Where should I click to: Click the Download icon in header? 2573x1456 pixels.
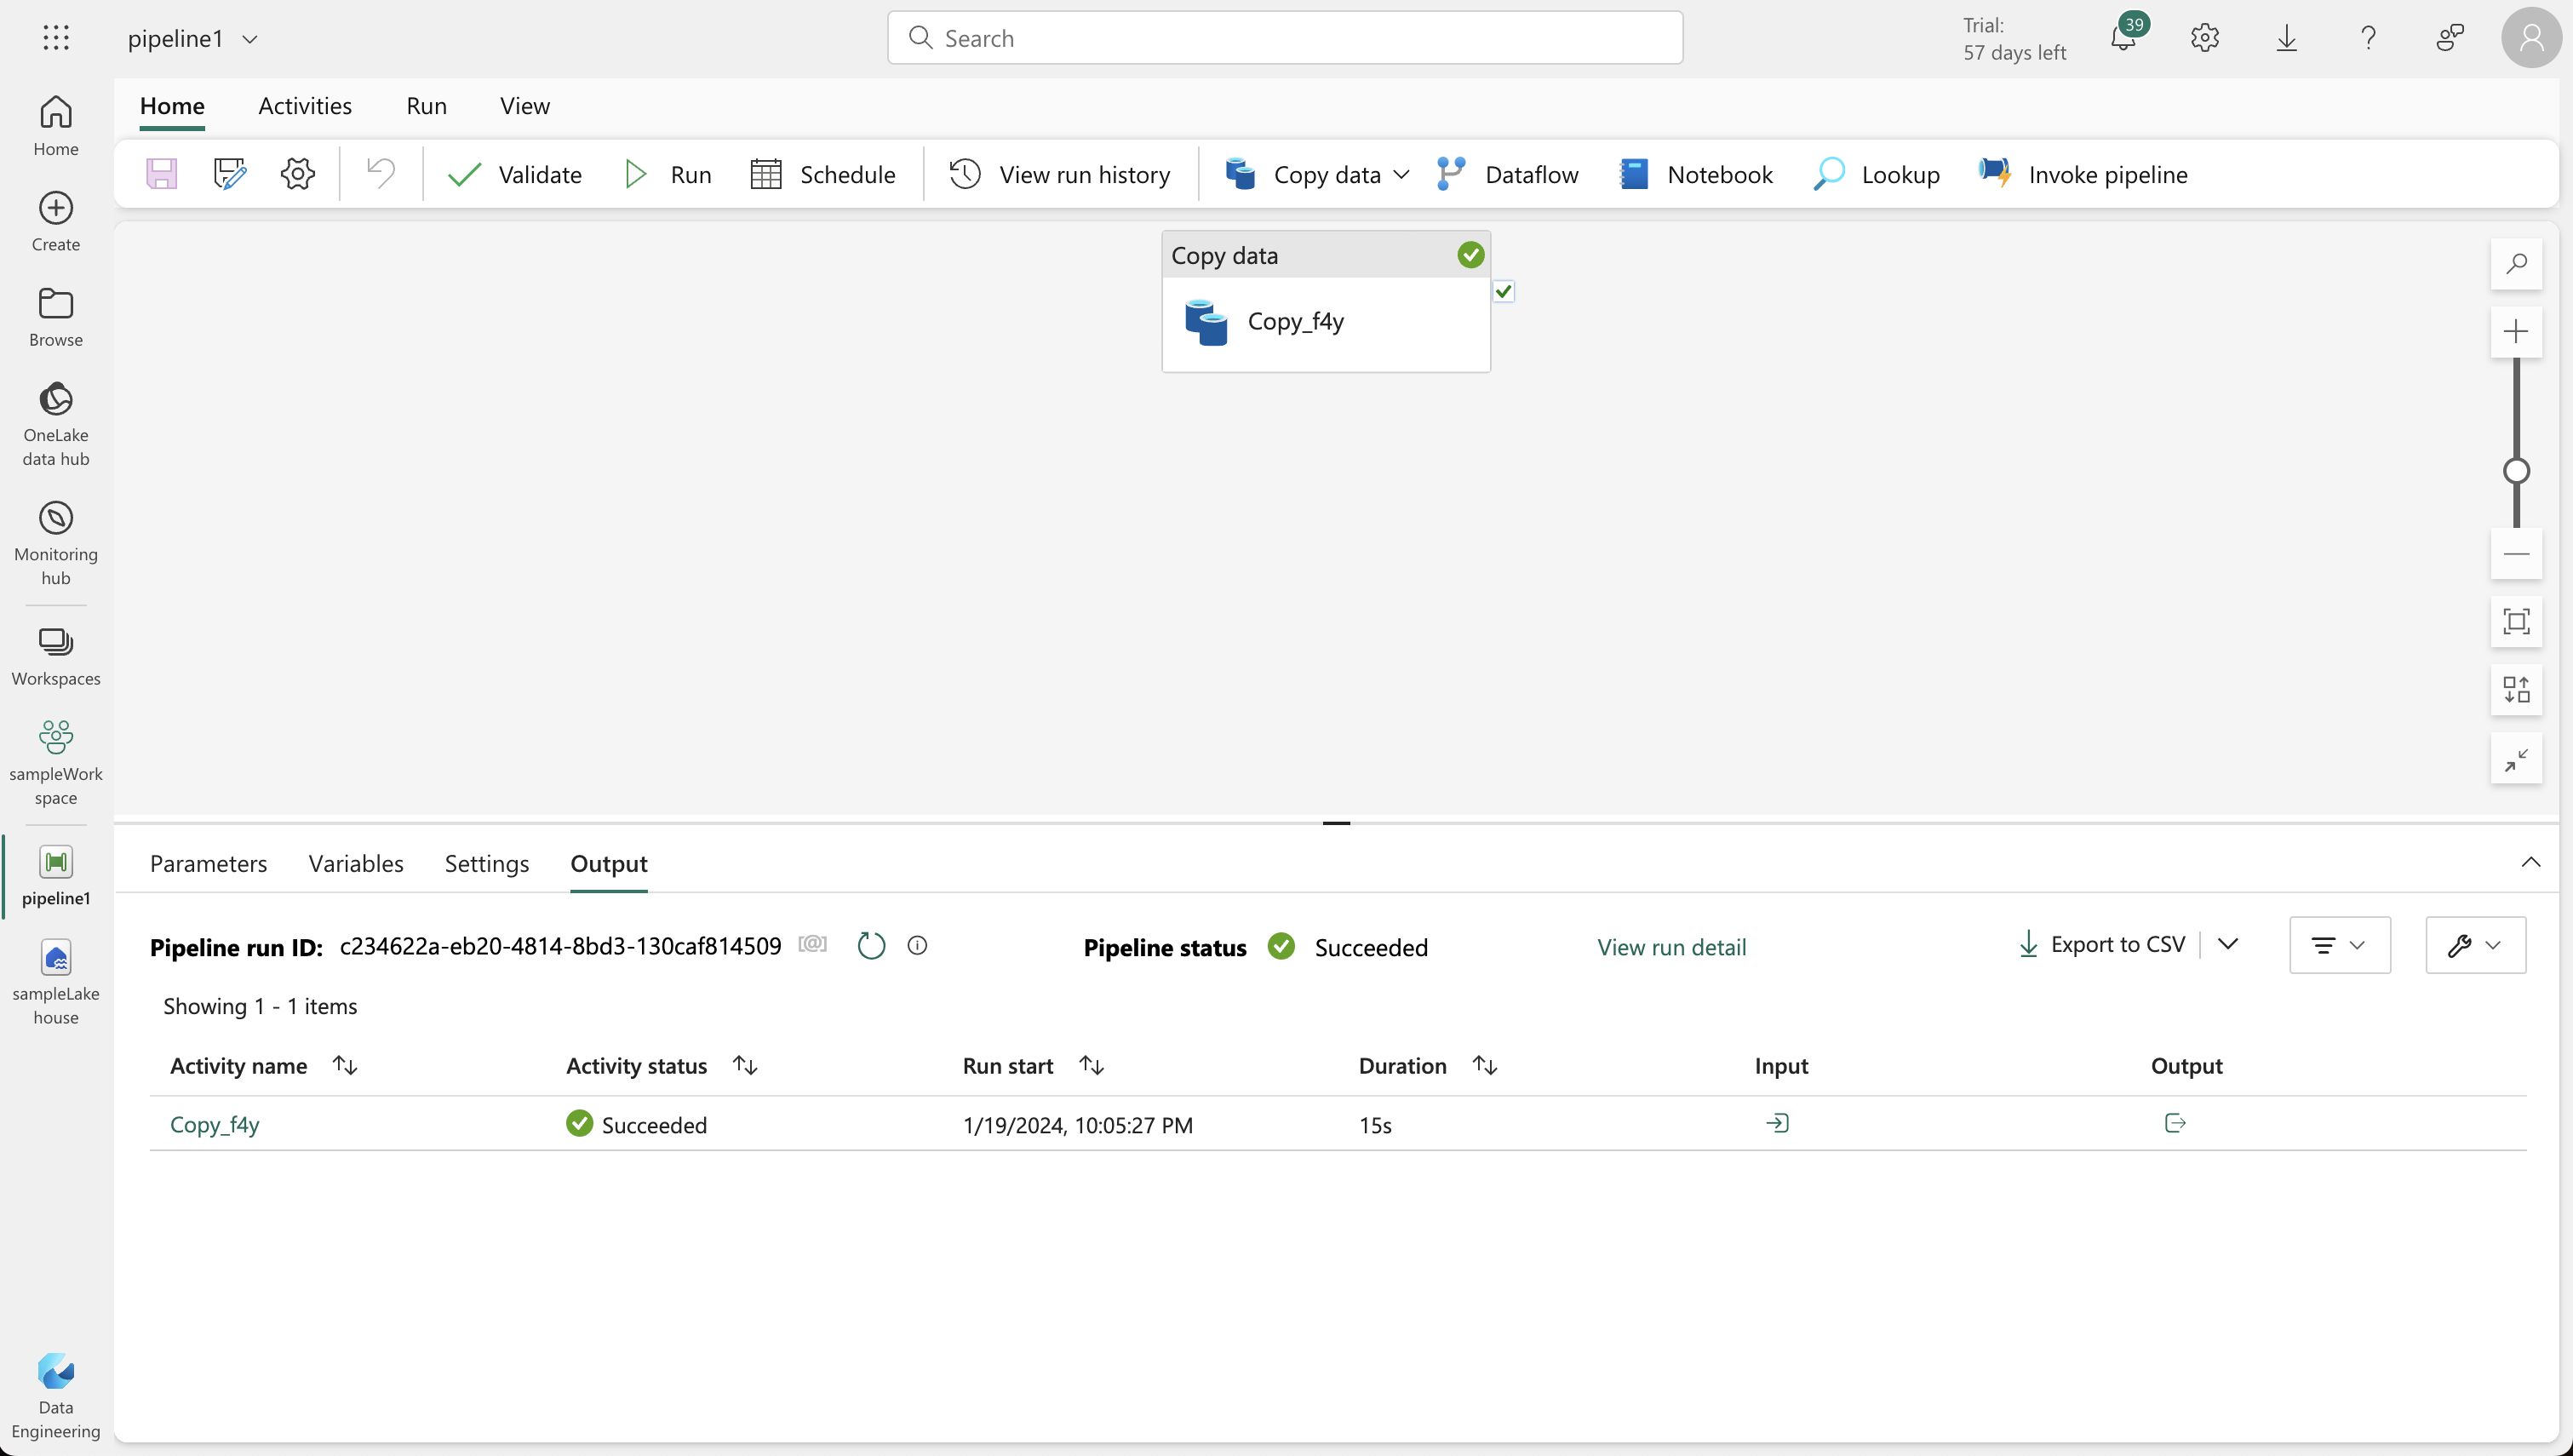coord(2287,38)
